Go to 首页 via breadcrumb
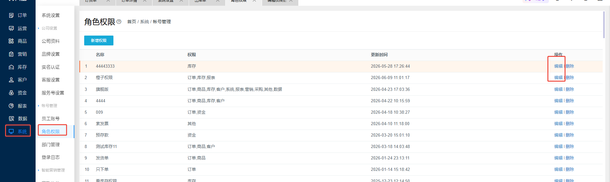Viewport: 610px width, 182px height. click(132, 22)
